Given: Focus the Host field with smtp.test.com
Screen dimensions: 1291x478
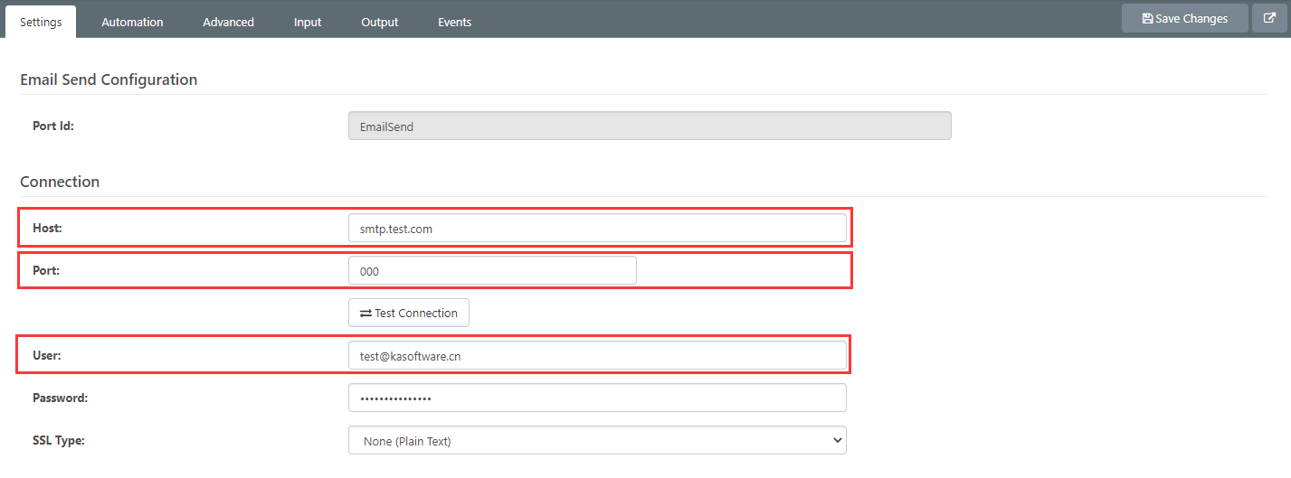Looking at the screenshot, I should click(597, 229).
